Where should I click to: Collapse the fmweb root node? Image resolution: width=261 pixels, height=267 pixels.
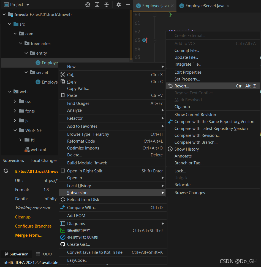click(4, 14)
